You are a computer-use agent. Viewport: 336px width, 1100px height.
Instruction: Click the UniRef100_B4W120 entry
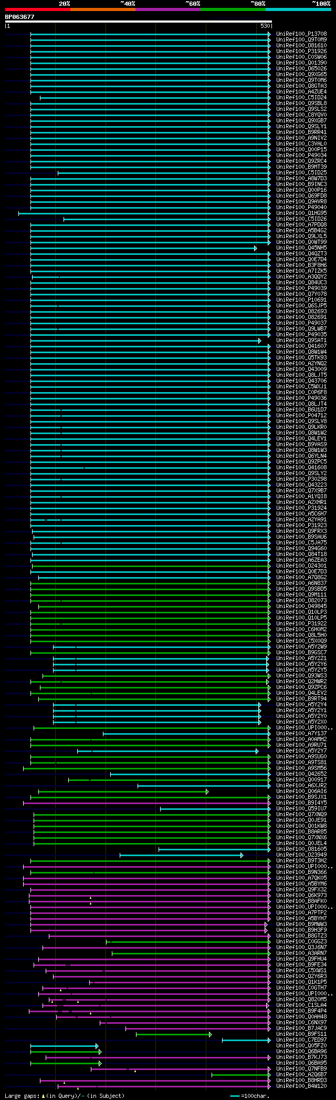(301, 1086)
